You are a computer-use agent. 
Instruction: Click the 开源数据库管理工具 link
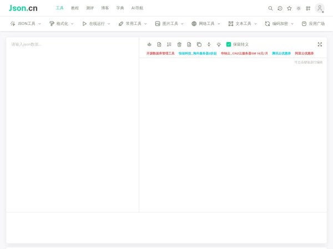(160, 54)
